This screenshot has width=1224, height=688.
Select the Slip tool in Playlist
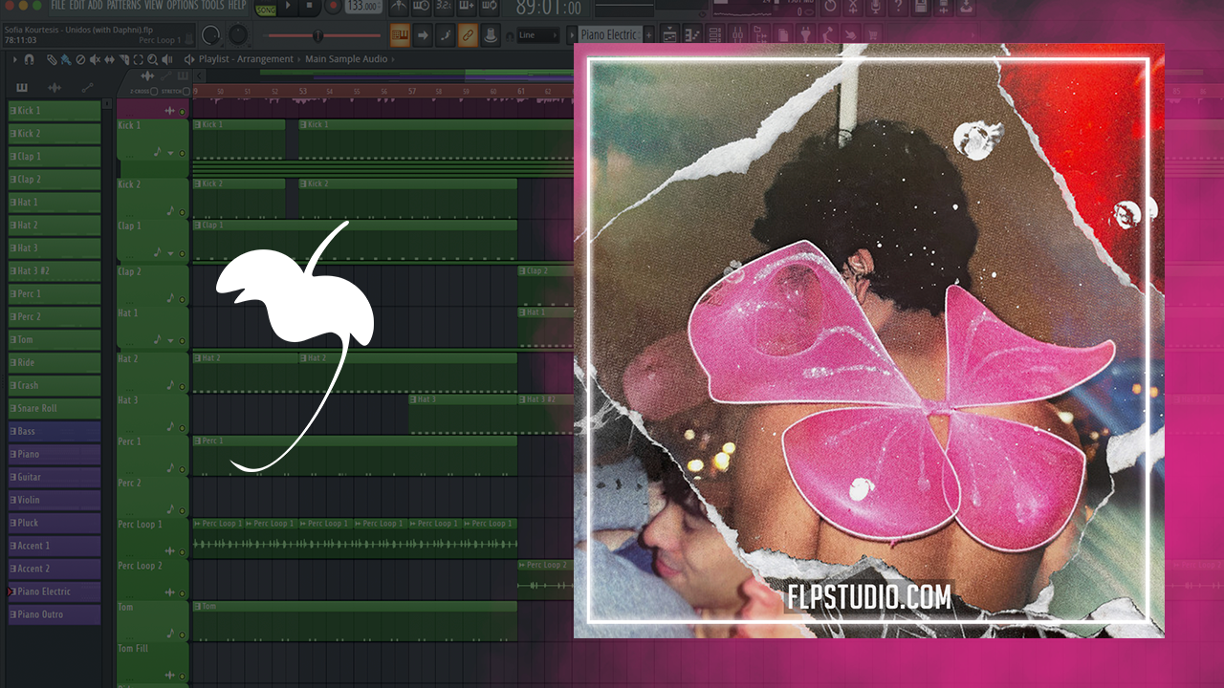pos(109,59)
